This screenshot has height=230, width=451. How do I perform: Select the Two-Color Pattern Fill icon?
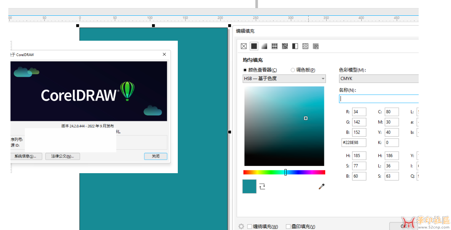coord(295,46)
